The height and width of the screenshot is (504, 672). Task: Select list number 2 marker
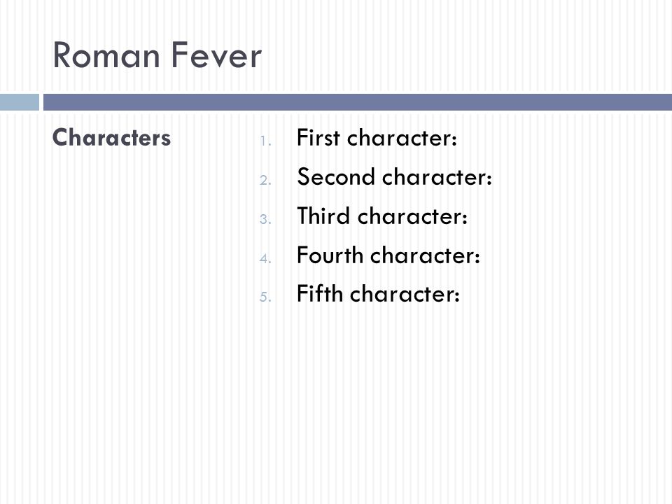pos(266,180)
